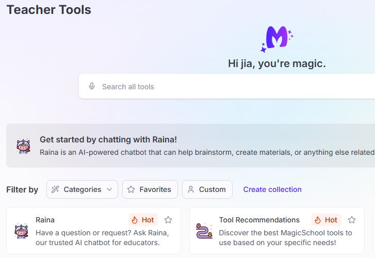Click the Raina avatar on the Raina tool card
Viewport: 375px width, 258px height.
click(x=21, y=231)
